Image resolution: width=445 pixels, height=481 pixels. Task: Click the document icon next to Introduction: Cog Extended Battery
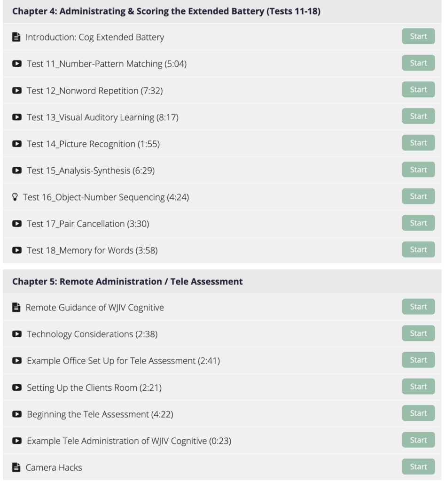click(16, 37)
